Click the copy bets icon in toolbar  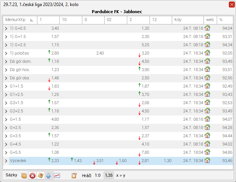click(x=24, y=175)
